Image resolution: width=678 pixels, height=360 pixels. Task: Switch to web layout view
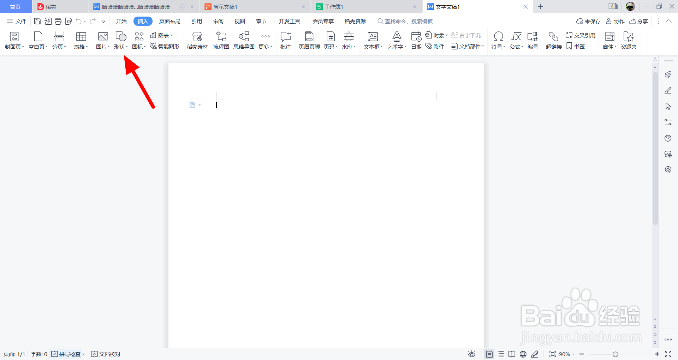point(523,354)
